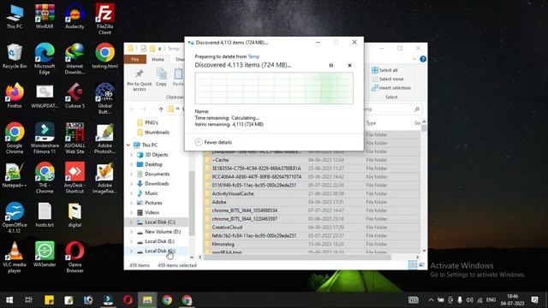
Task: Expand the Videos tree node
Action: [132, 212]
